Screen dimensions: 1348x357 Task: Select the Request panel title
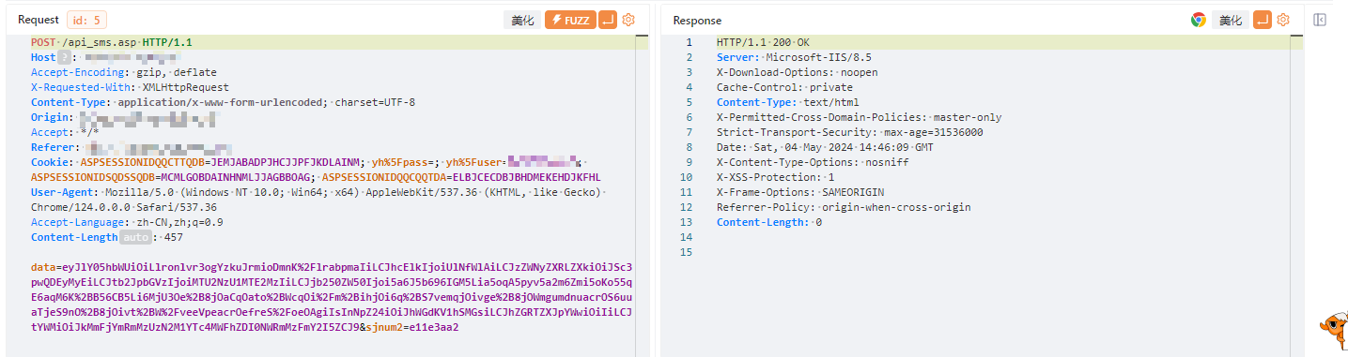[39, 20]
